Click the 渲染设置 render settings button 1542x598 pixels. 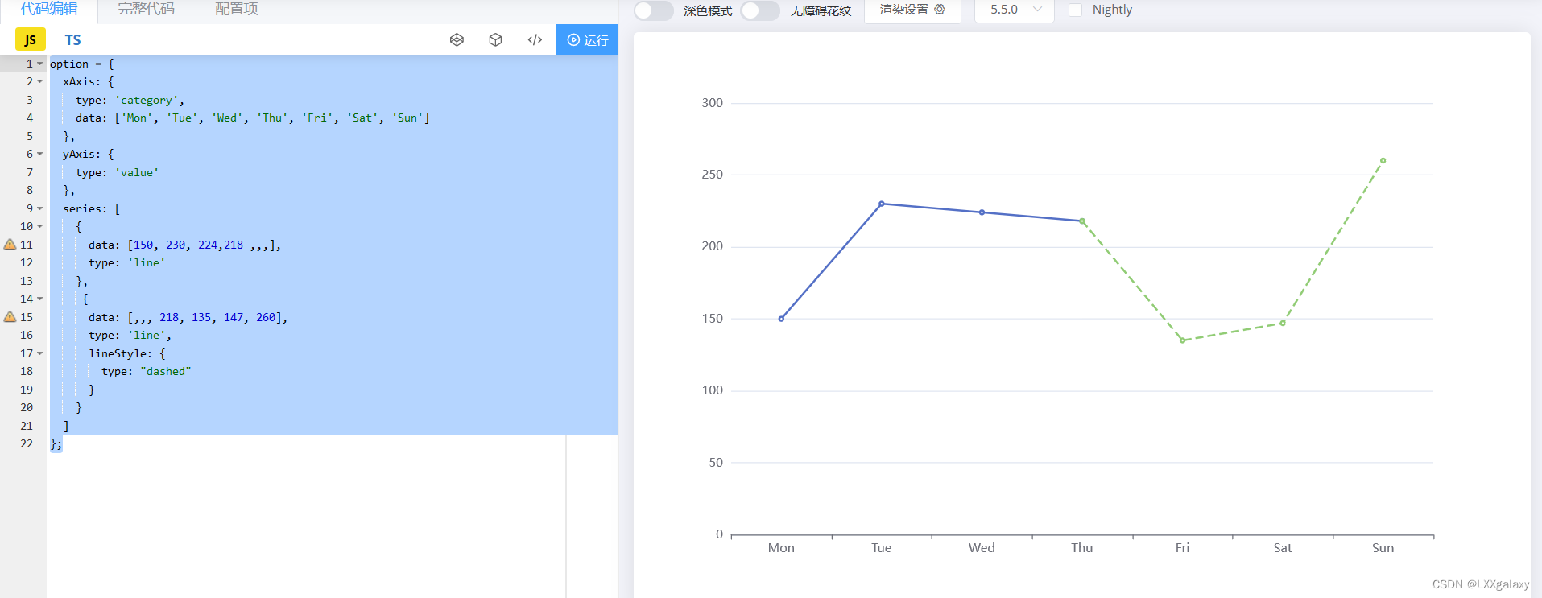[904, 10]
